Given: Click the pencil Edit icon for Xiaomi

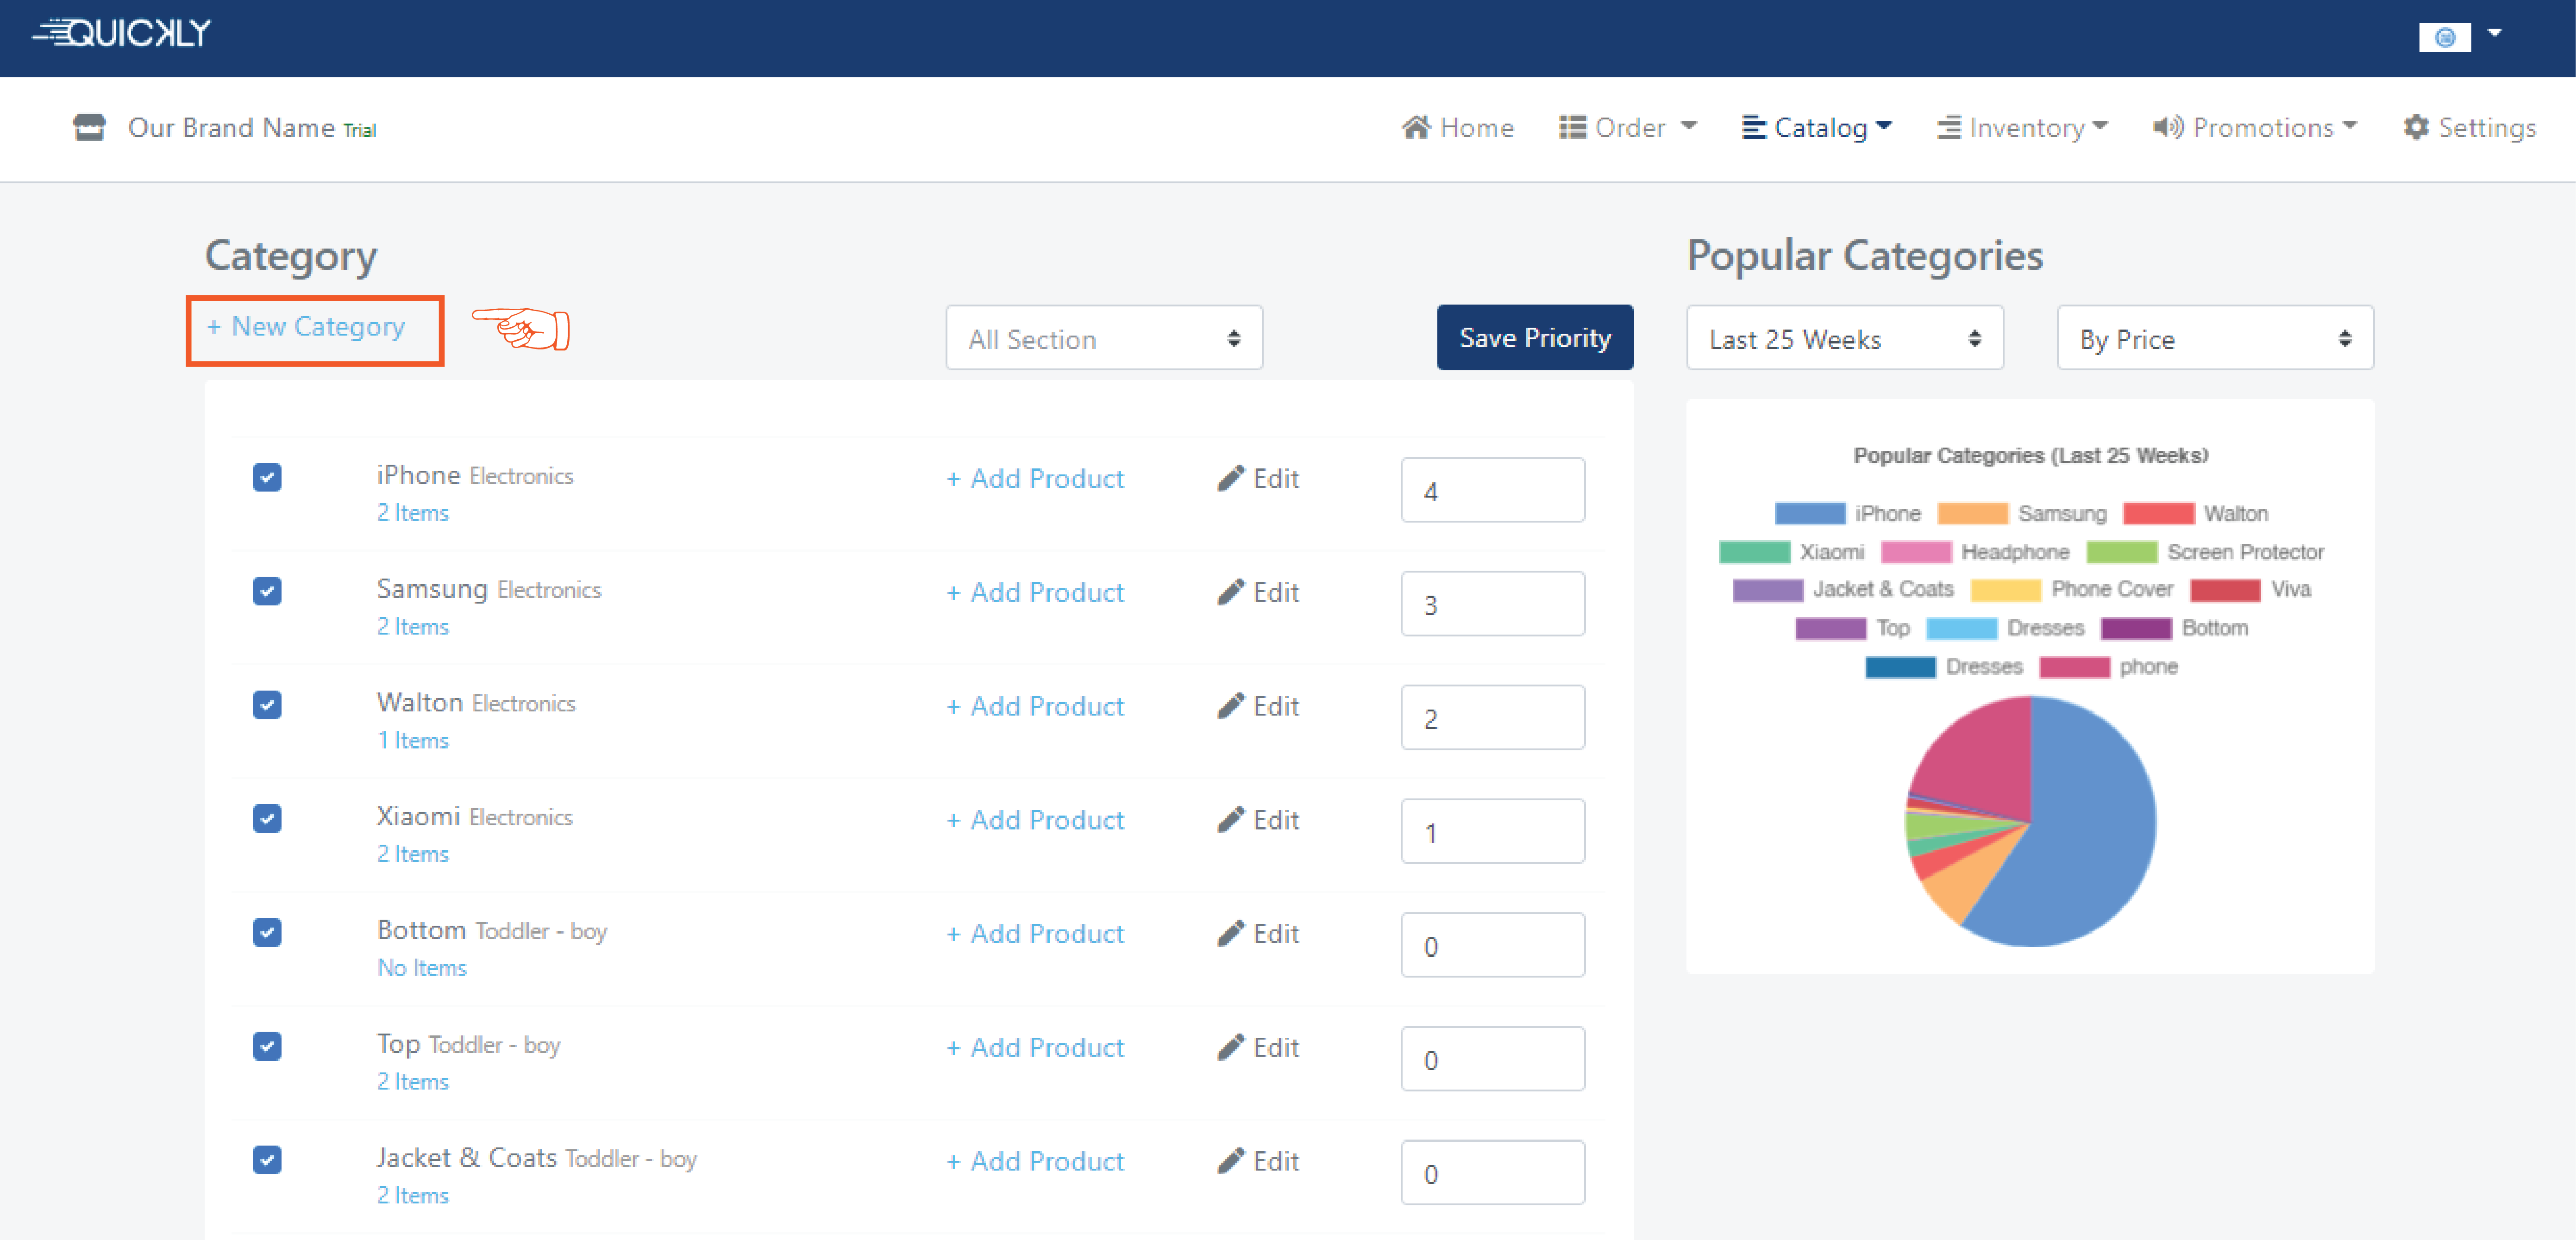Looking at the screenshot, I should click(x=1230, y=819).
